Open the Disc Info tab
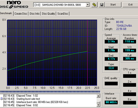Viewport: 138px width, 108px height. point(35,14)
